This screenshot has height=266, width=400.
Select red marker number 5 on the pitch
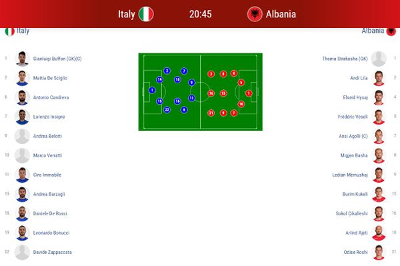241,83
